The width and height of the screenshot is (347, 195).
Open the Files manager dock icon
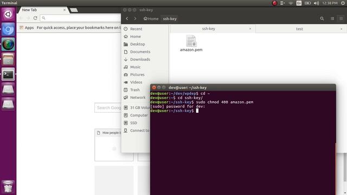pyautogui.click(x=8, y=59)
